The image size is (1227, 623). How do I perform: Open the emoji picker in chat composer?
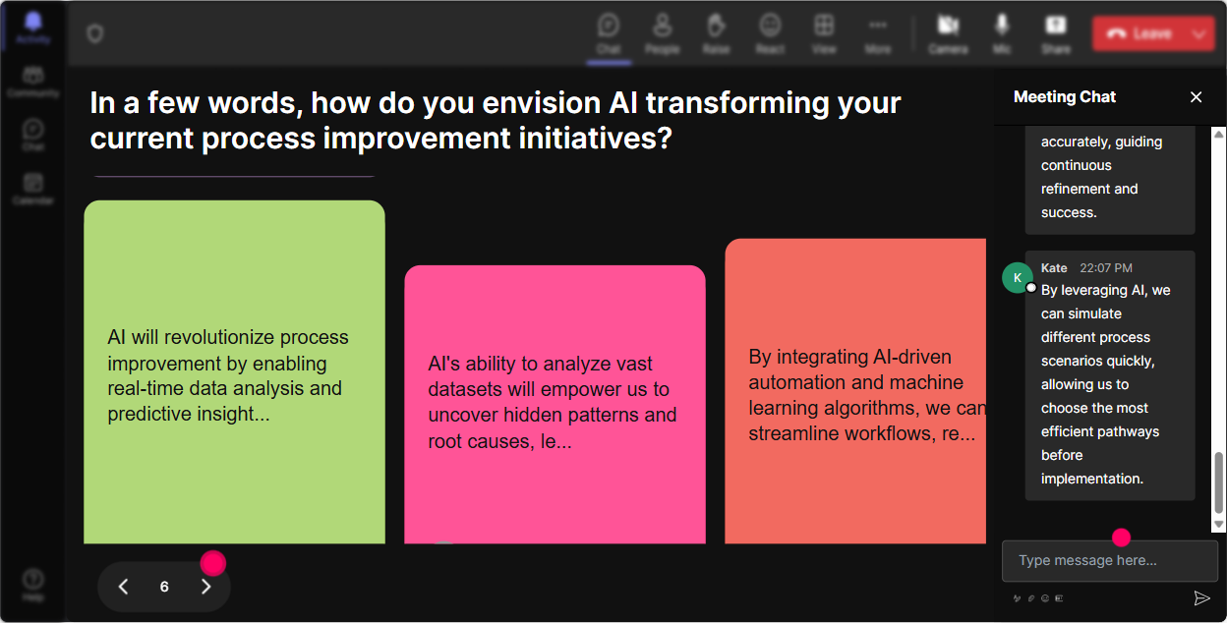point(1045,598)
